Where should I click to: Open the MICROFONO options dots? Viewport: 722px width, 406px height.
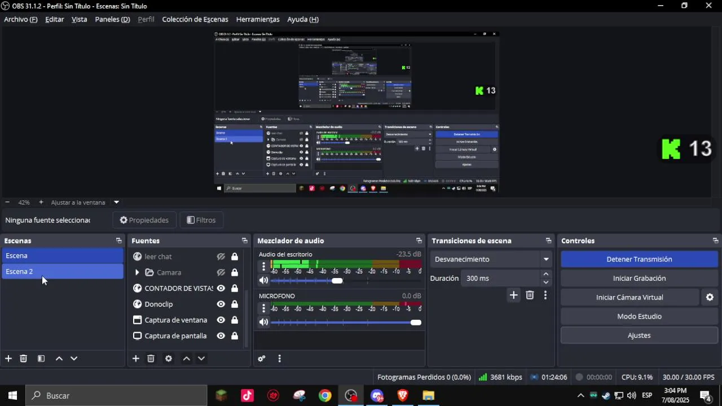(x=263, y=308)
